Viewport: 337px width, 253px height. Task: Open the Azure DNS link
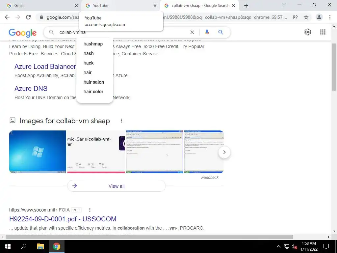pyautogui.click(x=31, y=88)
